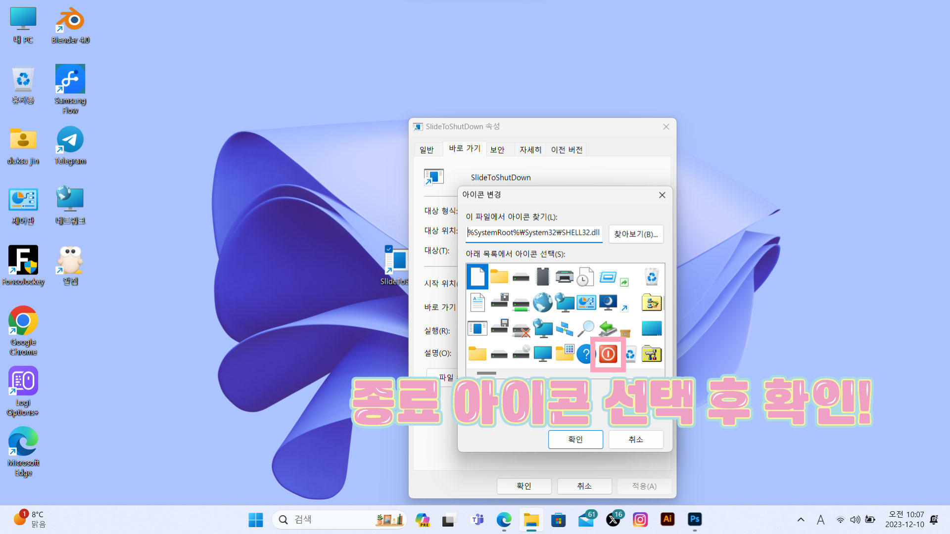950x534 pixels.
Task: Expand hidden system tray icons chevron
Action: [801, 520]
